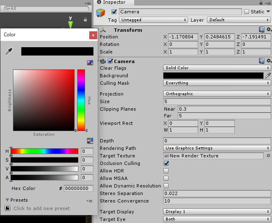Pick a color with the Color window eyedropper
The width and height of the screenshot is (272, 223).
[x=9, y=51]
